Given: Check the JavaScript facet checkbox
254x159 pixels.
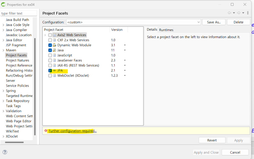Looking at the screenshot, I should point(50,55).
